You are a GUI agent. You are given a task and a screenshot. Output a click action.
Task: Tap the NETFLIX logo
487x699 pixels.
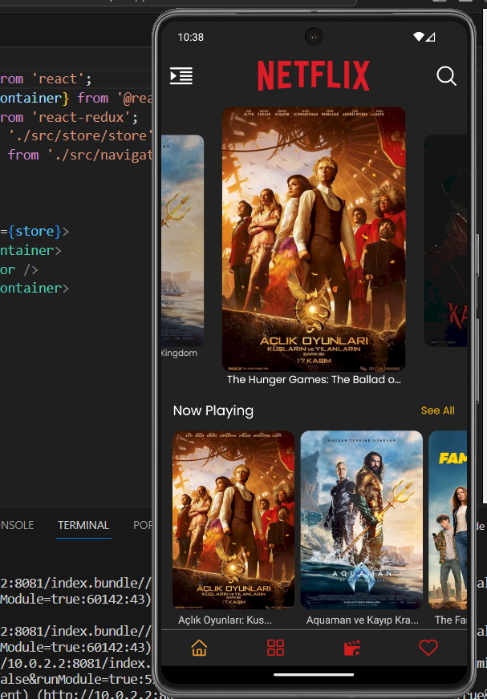point(314,76)
